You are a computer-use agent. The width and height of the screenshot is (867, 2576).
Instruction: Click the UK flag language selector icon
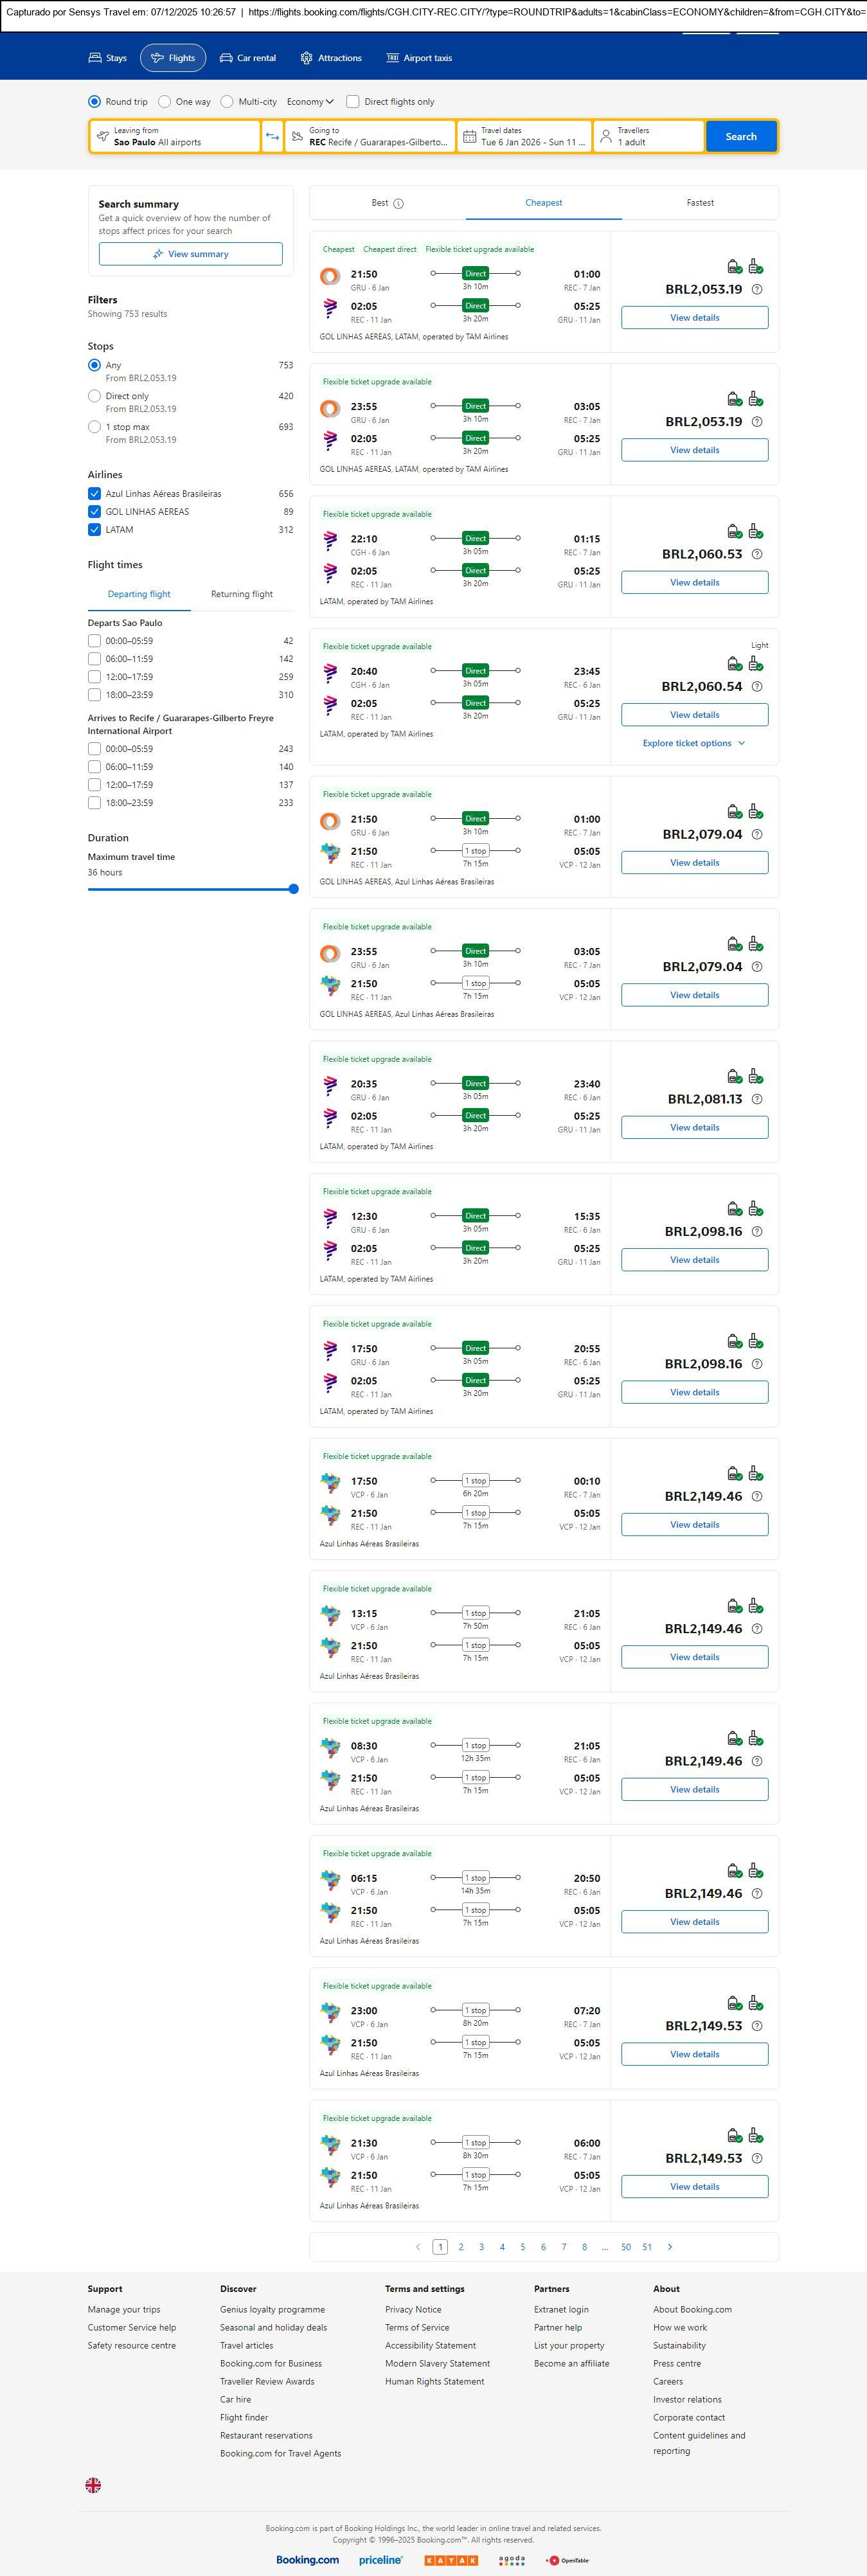coord(93,2485)
